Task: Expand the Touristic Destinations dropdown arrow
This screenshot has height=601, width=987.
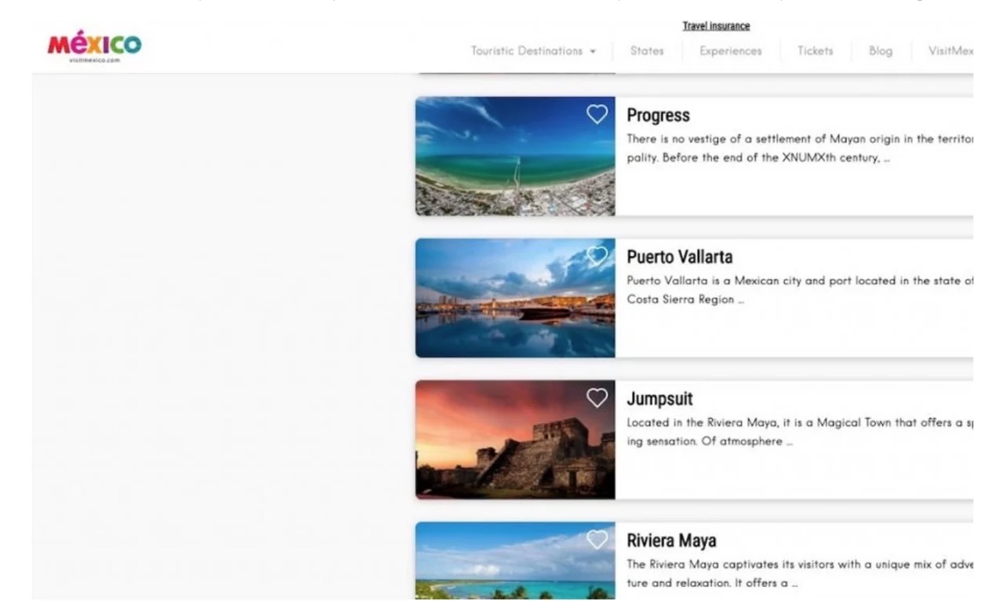Action: 593,51
